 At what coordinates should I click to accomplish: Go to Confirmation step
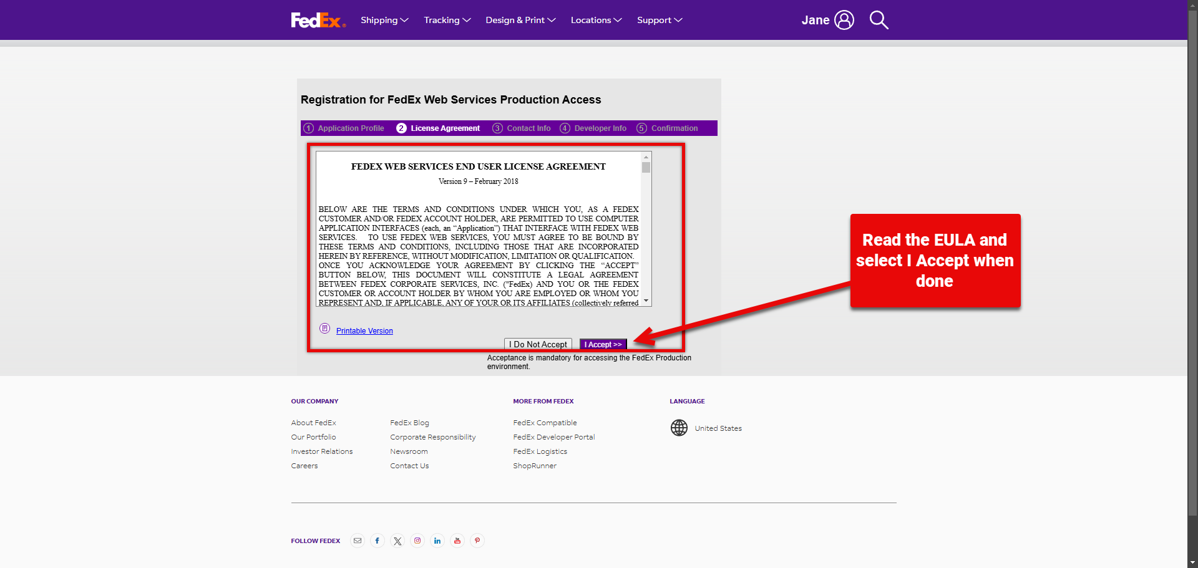(667, 128)
